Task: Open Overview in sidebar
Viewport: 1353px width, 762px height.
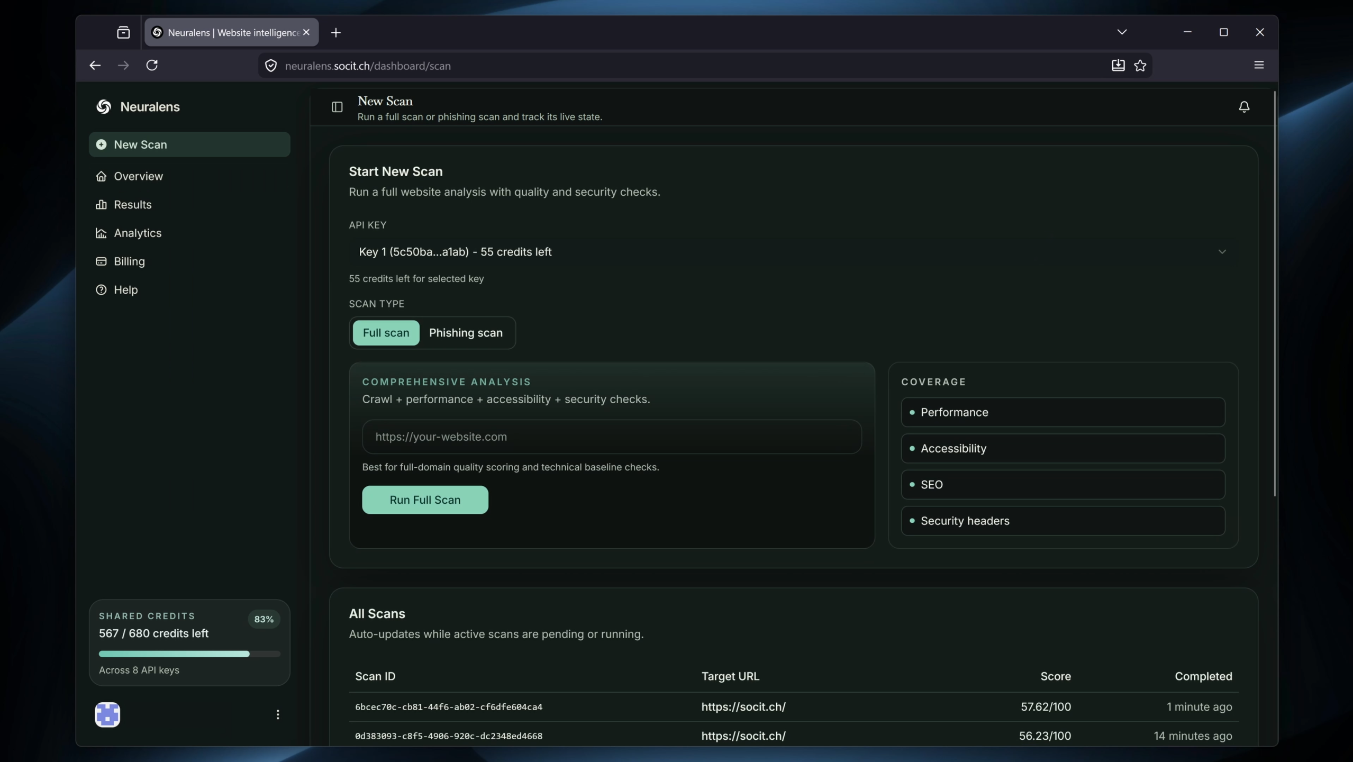Action: pyautogui.click(x=189, y=176)
